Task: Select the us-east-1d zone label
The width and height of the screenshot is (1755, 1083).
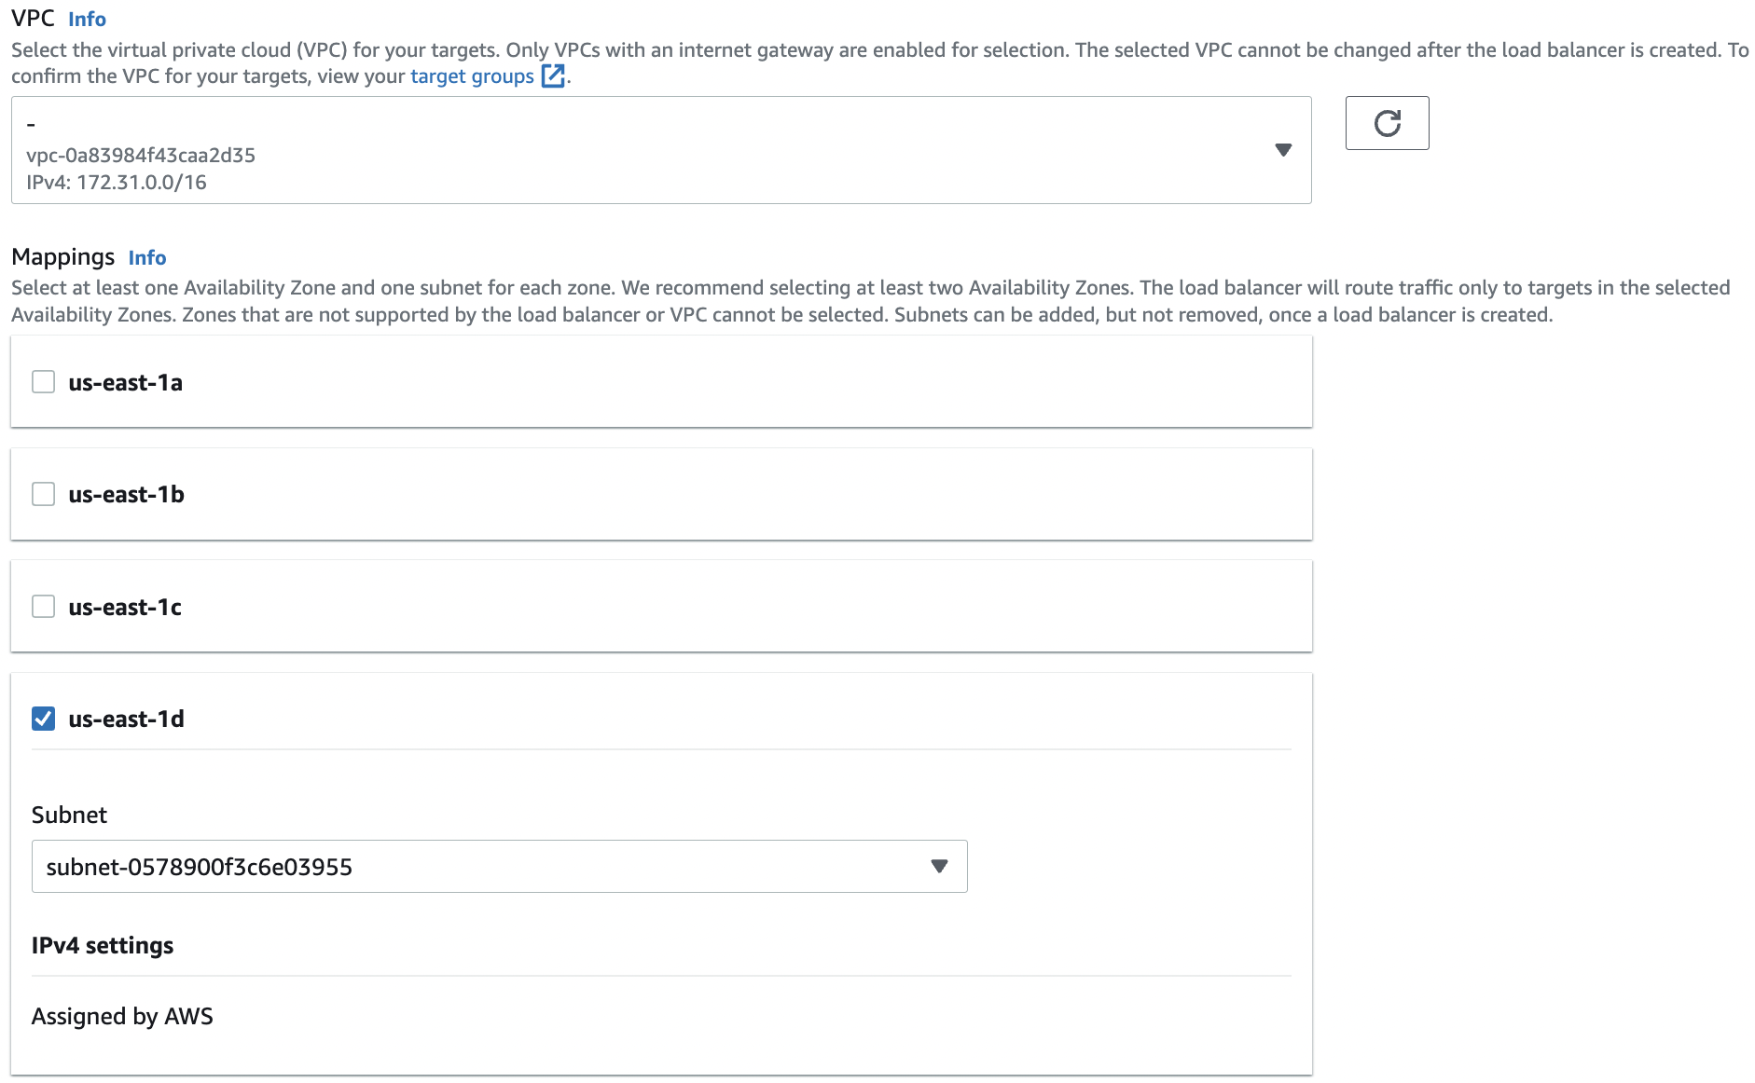Action: [x=126, y=719]
